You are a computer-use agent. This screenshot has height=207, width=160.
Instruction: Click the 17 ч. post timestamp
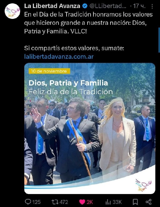139,6
